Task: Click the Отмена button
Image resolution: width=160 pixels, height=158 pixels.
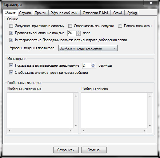Action: click(x=94, y=150)
